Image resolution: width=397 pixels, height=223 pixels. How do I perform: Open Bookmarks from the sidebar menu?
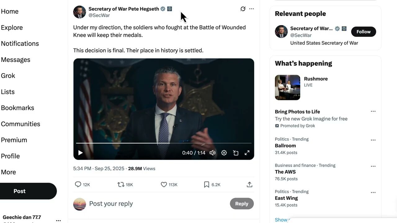click(x=17, y=108)
